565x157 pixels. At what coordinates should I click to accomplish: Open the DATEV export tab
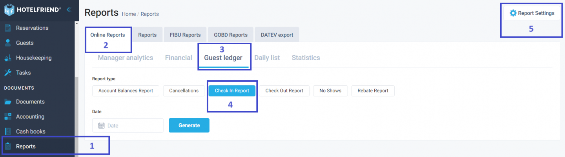point(277,34)
